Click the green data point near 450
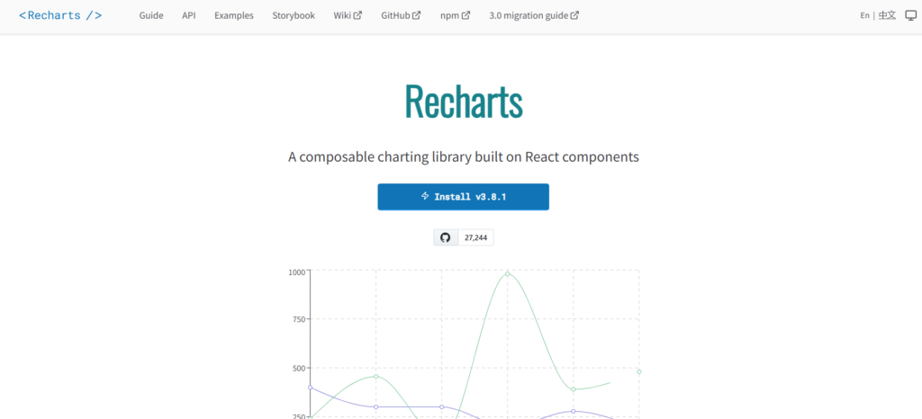 (x=376, y=376)
